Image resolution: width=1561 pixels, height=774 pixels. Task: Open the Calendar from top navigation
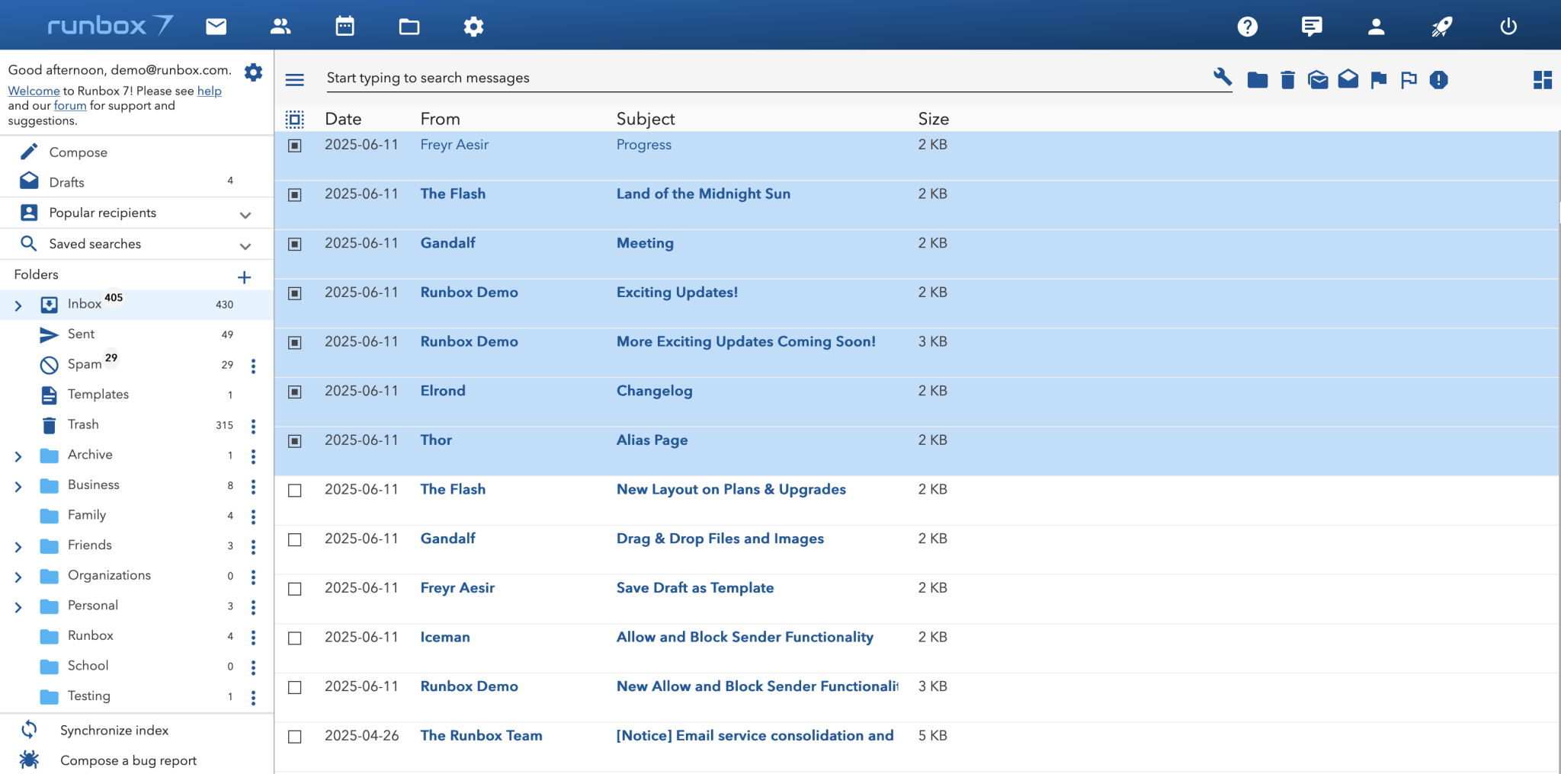point(345,27)
